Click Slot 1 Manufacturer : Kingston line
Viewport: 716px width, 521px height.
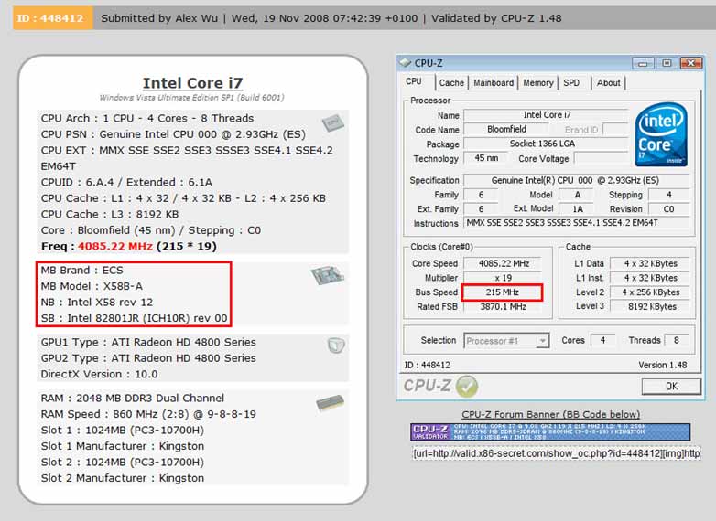[123, 446]
